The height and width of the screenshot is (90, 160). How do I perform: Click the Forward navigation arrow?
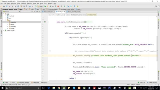point(32,6)
